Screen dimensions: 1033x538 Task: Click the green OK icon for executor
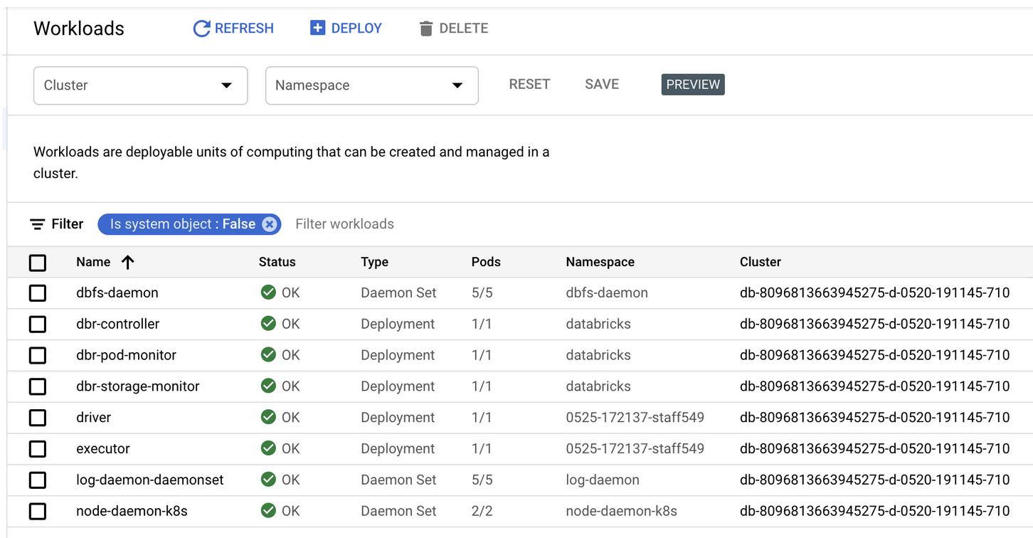click(268, 448)
